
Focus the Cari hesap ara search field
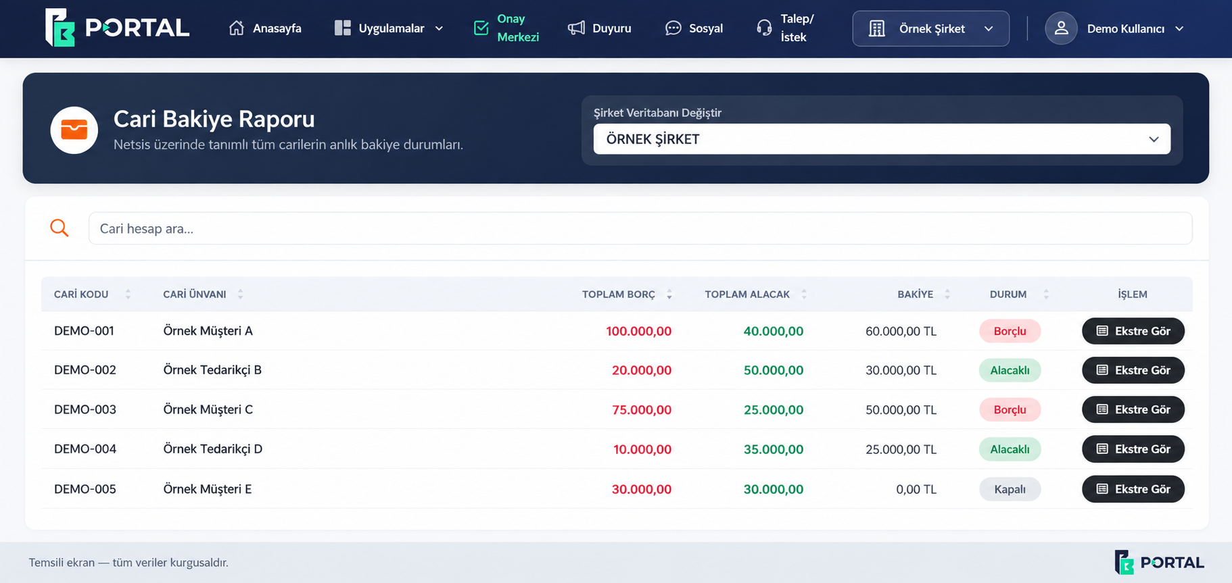[x=640, y=228]
